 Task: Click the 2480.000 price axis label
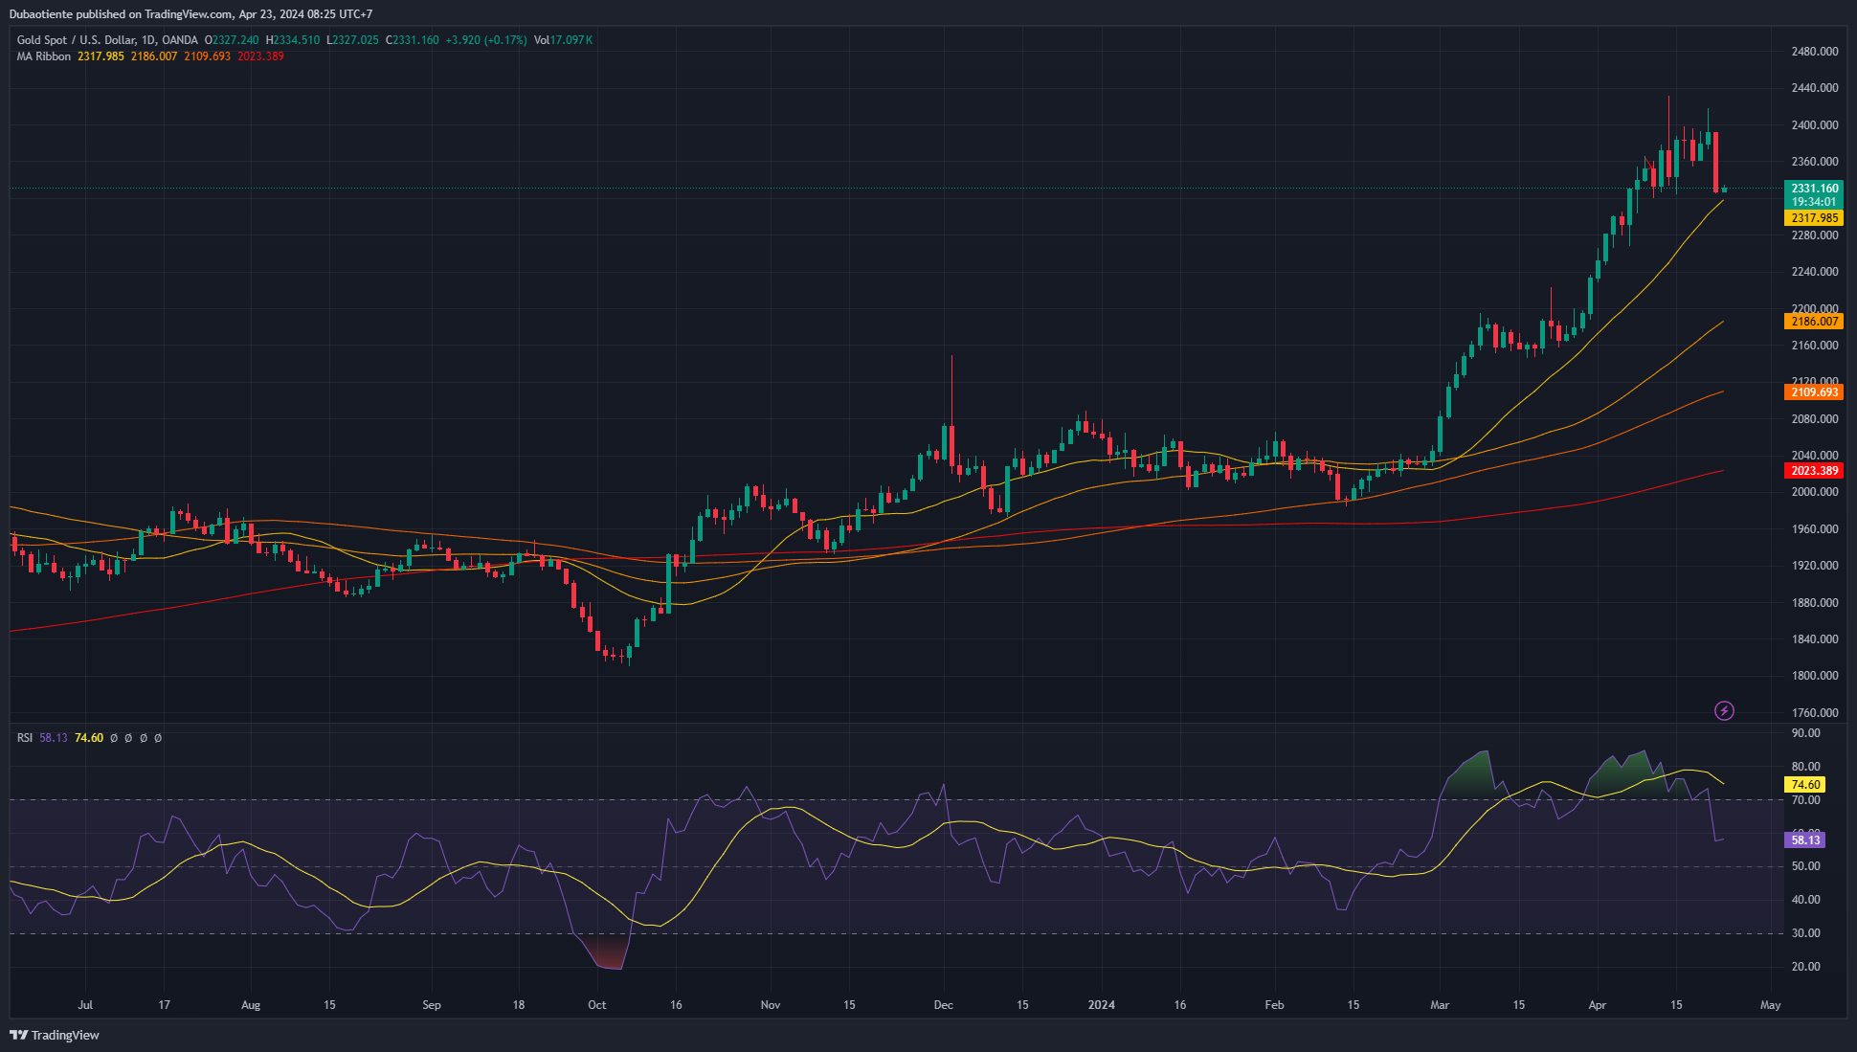[1815, 52]
